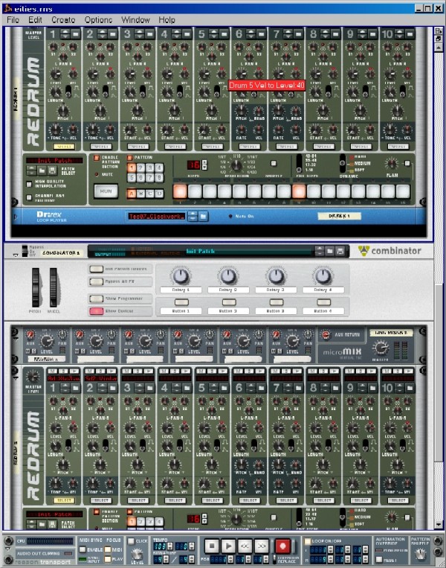This screenshot has height=568, width=446.
Task: Browse samples for upper Redrum drum 5
Action: click(224, 34)
